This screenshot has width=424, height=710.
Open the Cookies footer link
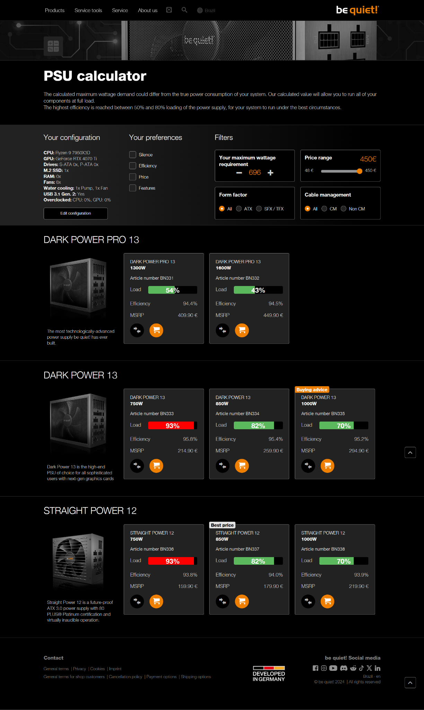(97, 669)
